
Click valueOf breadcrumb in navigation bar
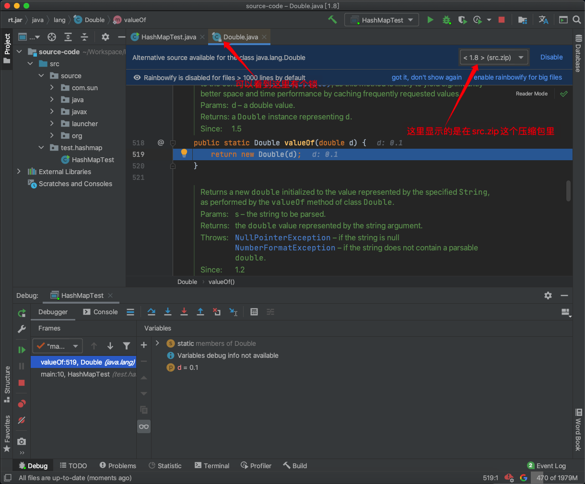(130, 20)
